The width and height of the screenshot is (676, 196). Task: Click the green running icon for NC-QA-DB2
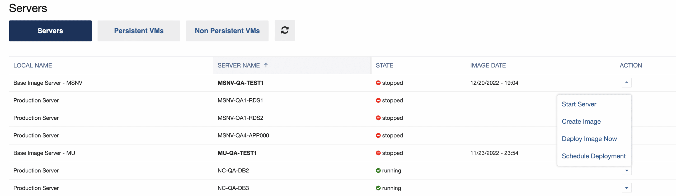[378, 171]
